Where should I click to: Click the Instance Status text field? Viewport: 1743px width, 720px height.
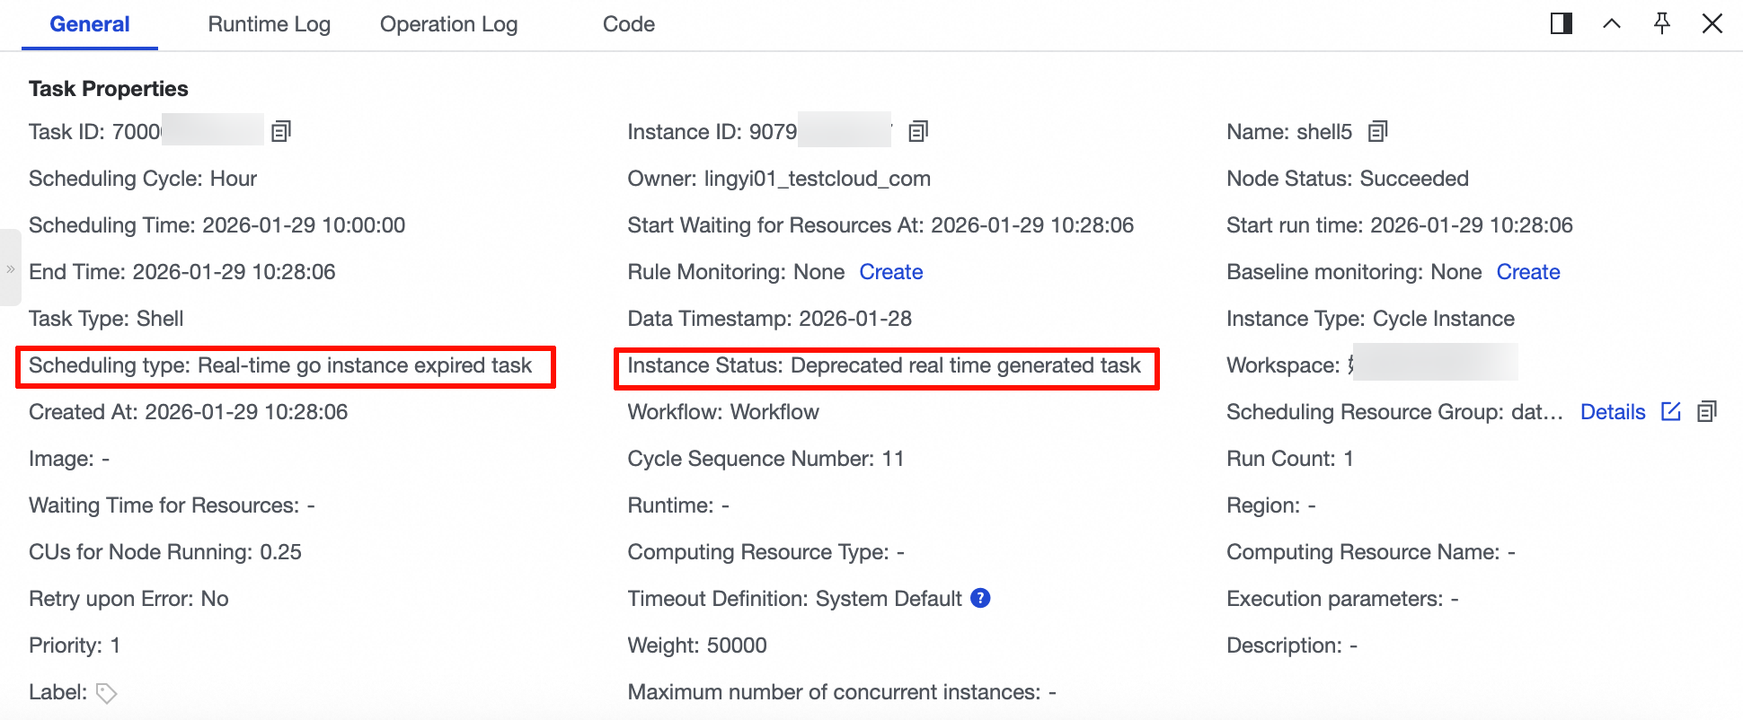(x=885, y=366)
